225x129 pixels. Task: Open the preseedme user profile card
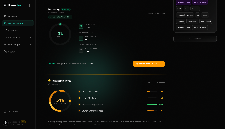tap(17, 123)
